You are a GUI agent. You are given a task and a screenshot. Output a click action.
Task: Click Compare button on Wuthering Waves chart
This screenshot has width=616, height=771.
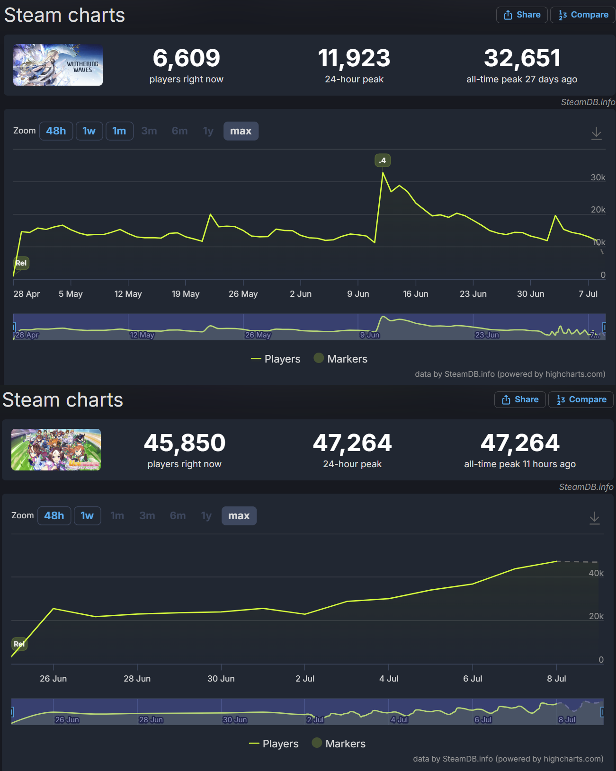pyautogui.click(x=583, y=15)
